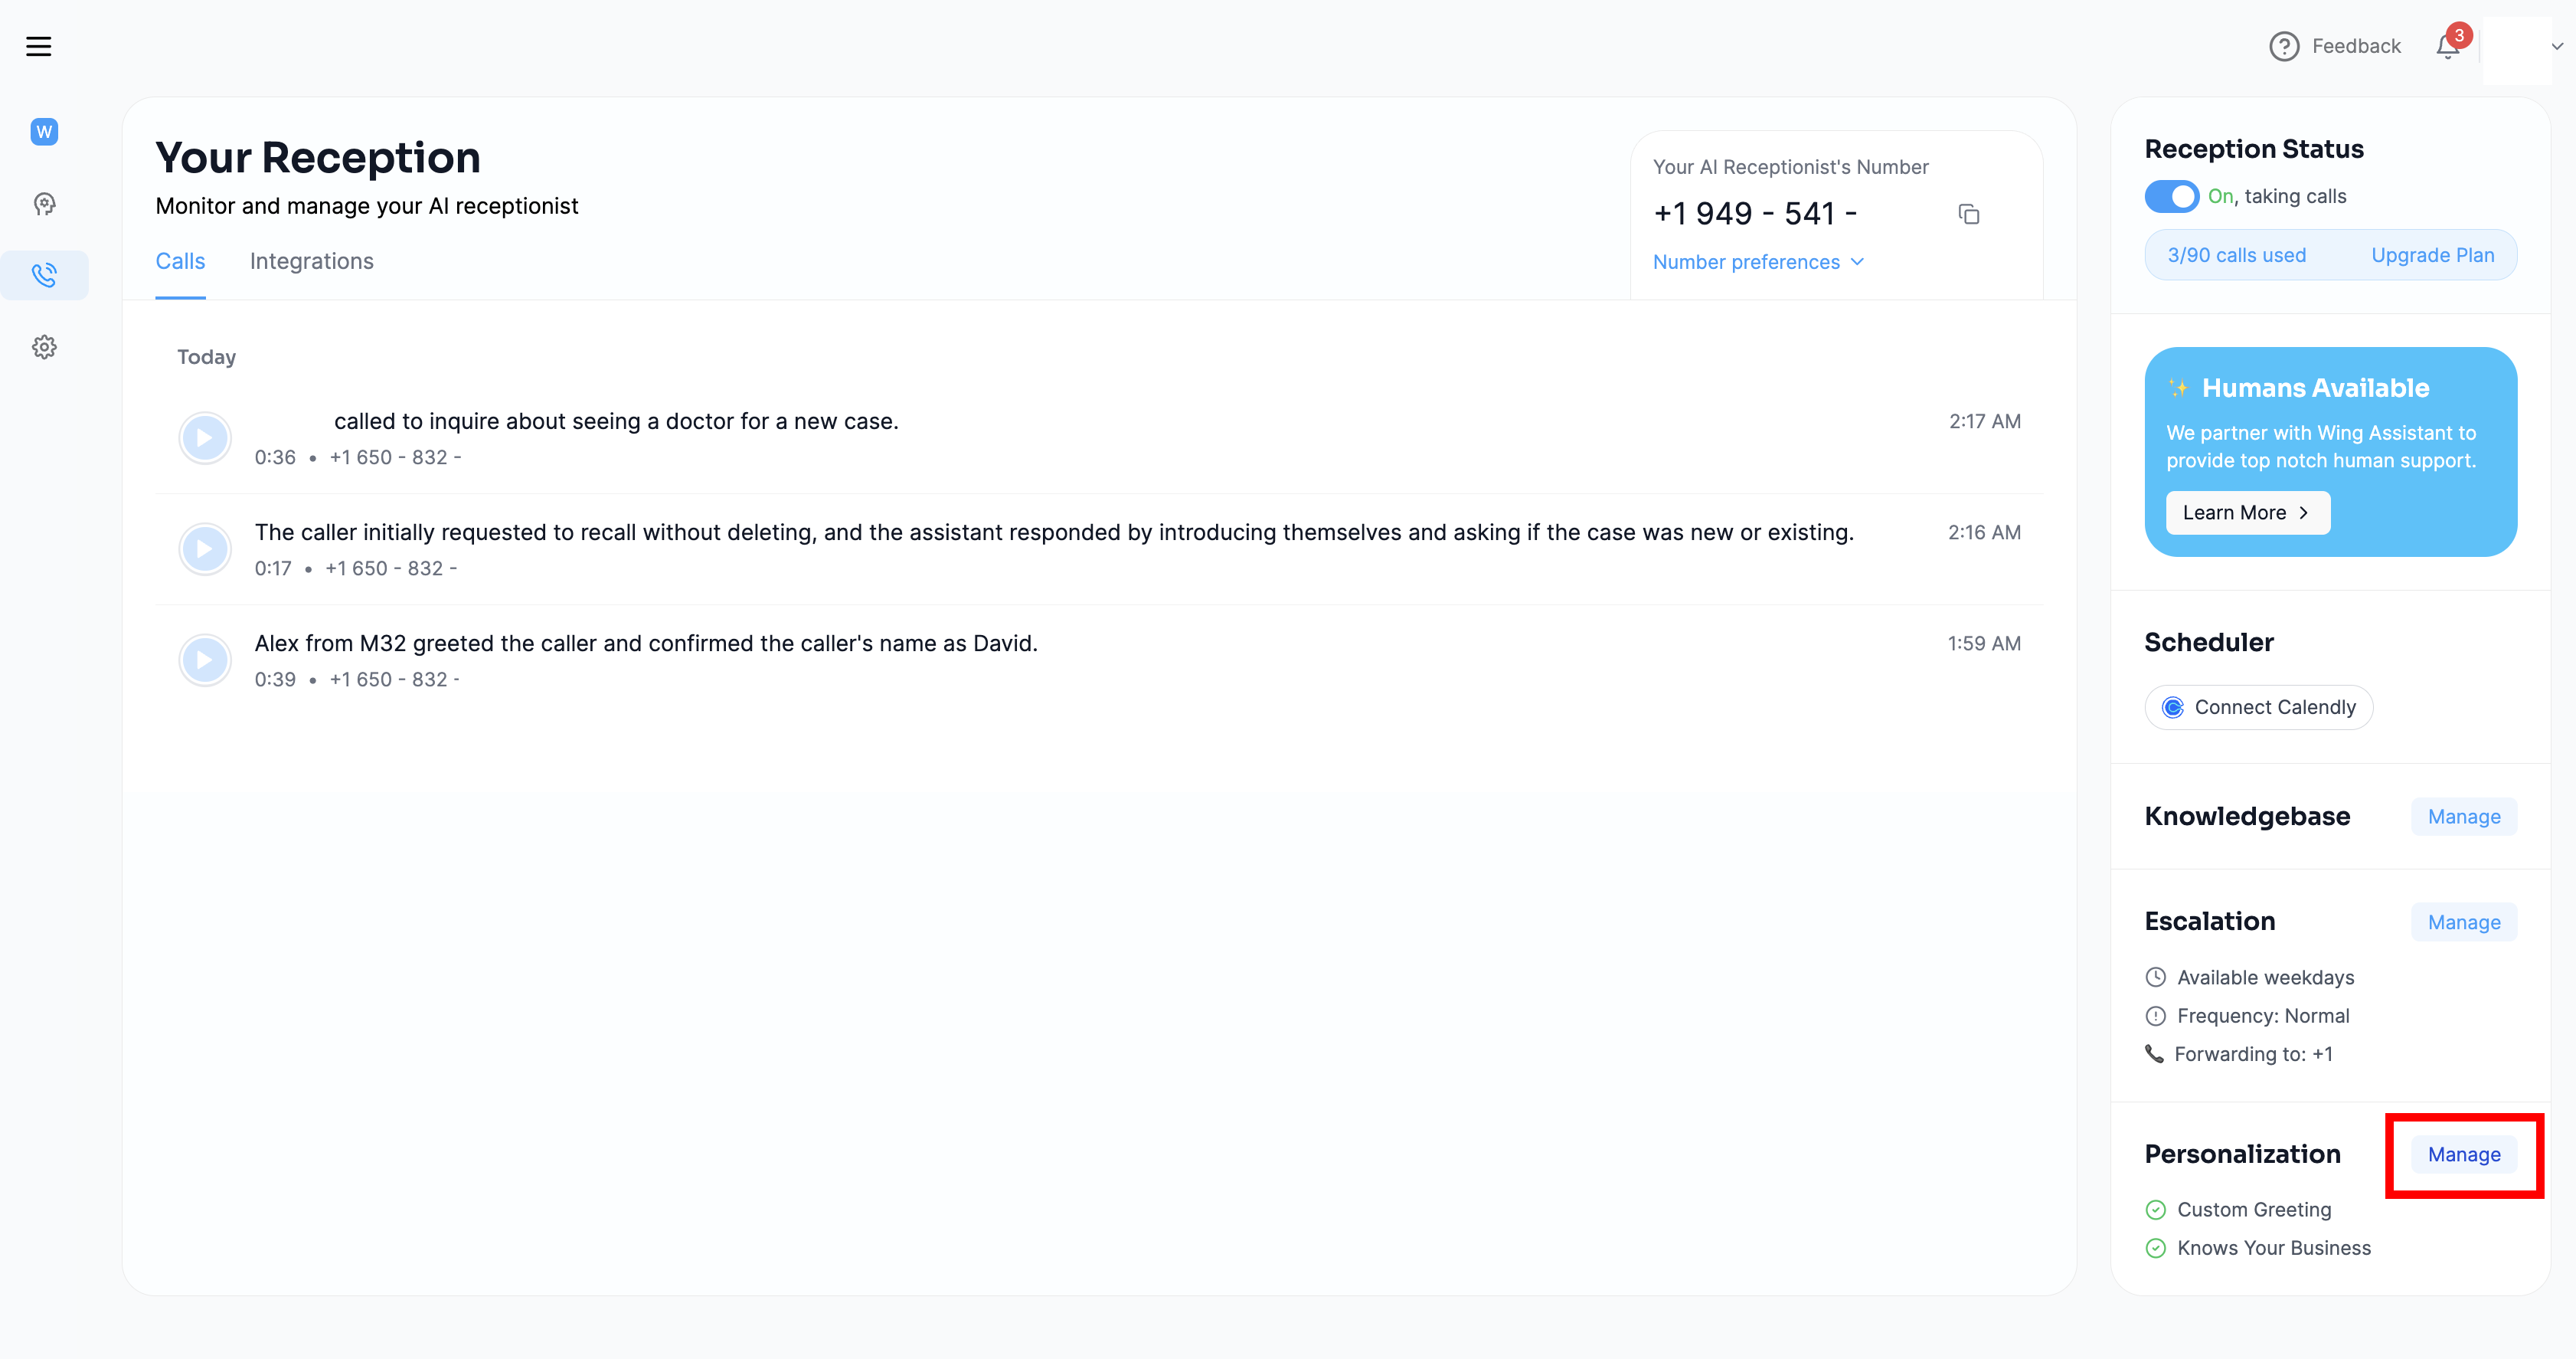
Task: Open the notifications bell
Action: click(x=2448, y=46)
